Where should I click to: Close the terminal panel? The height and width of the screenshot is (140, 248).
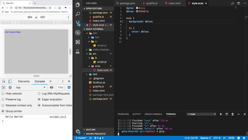[x=245, y=114]
